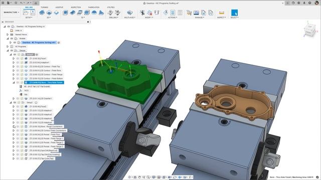Click the scissors Trim icon in Modify
Screen dimensions: 321x180
click(x=142, y=12)
